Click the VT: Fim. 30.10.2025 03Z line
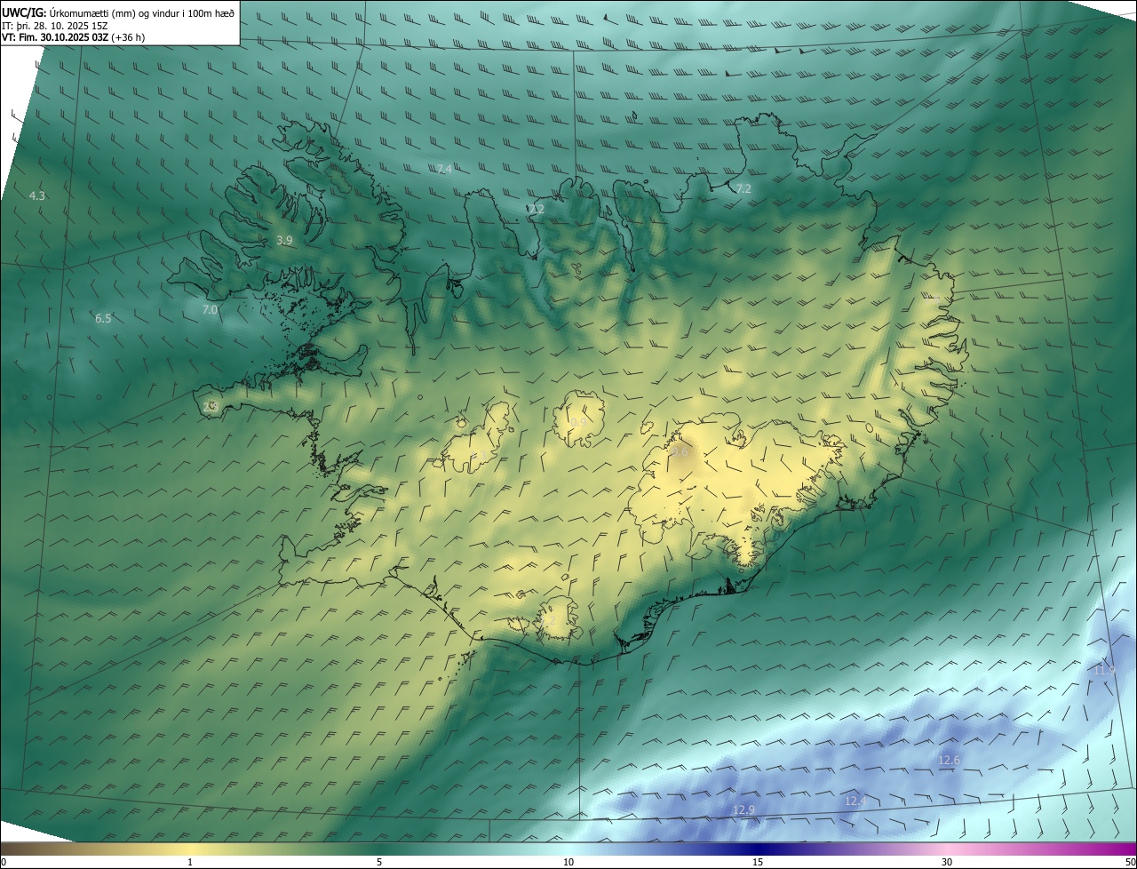 click(73, 37)
